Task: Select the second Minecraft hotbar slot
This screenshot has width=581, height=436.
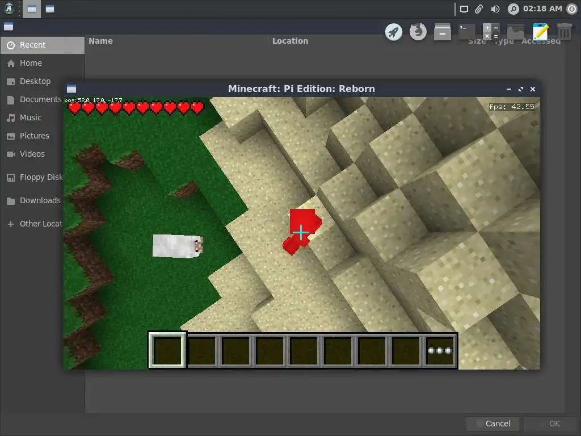Action: point(201,350)
